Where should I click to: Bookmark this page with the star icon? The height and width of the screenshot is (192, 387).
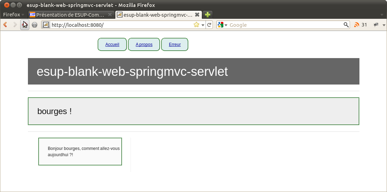pos(196,25)
